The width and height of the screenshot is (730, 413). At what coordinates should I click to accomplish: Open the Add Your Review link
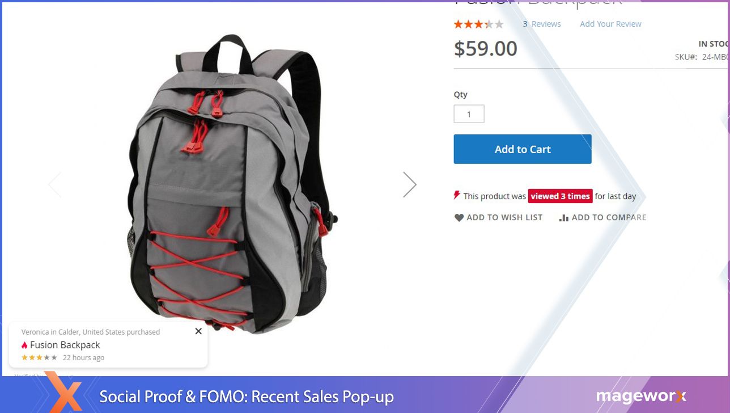coord(610,24)
